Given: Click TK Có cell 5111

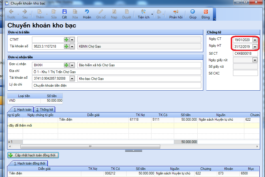Looking at the screenshot, I should pos(163,120).
